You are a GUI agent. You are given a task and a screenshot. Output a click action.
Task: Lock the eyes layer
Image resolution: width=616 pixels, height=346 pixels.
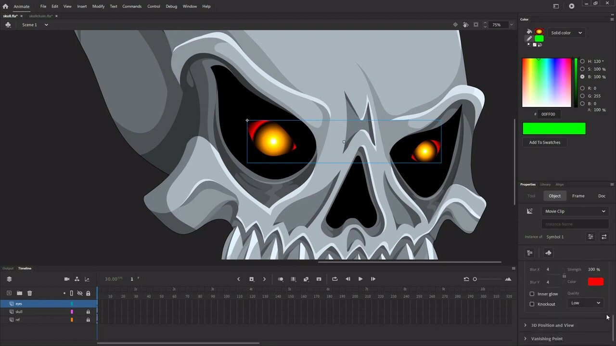(88, 303)
